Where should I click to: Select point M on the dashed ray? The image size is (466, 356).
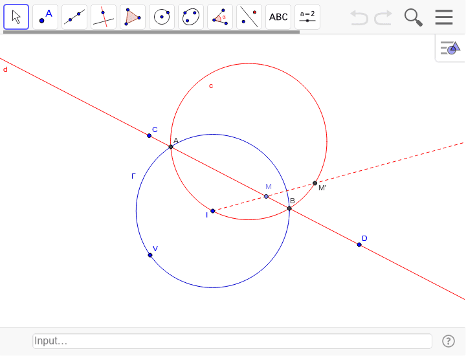[266, 196]
